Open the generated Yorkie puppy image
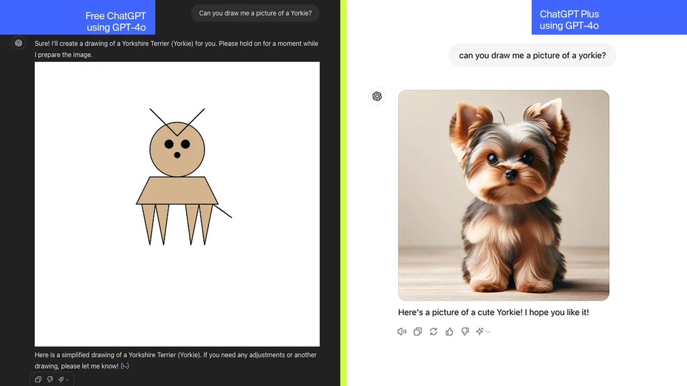 click(503, 195)
